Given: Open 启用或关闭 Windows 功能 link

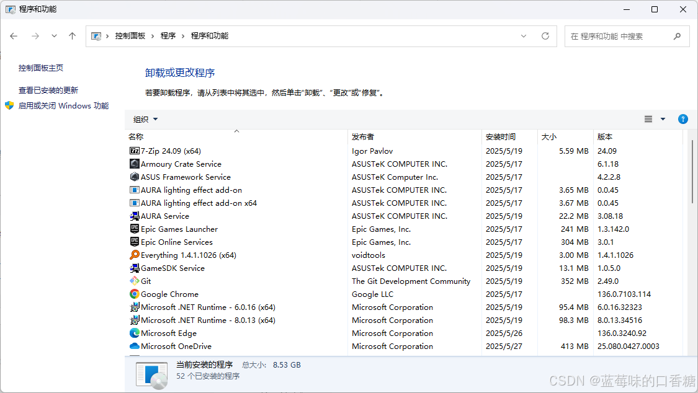Looking at the screenshot, I should 63,105.
